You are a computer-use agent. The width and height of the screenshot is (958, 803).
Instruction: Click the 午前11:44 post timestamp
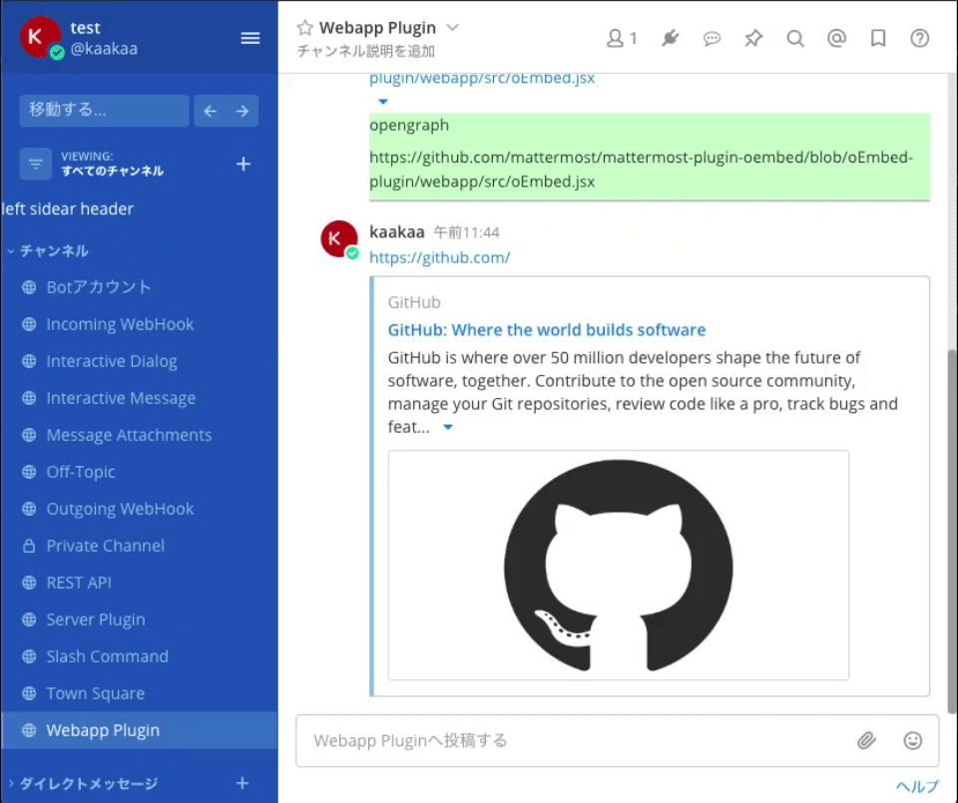point(467,232)
